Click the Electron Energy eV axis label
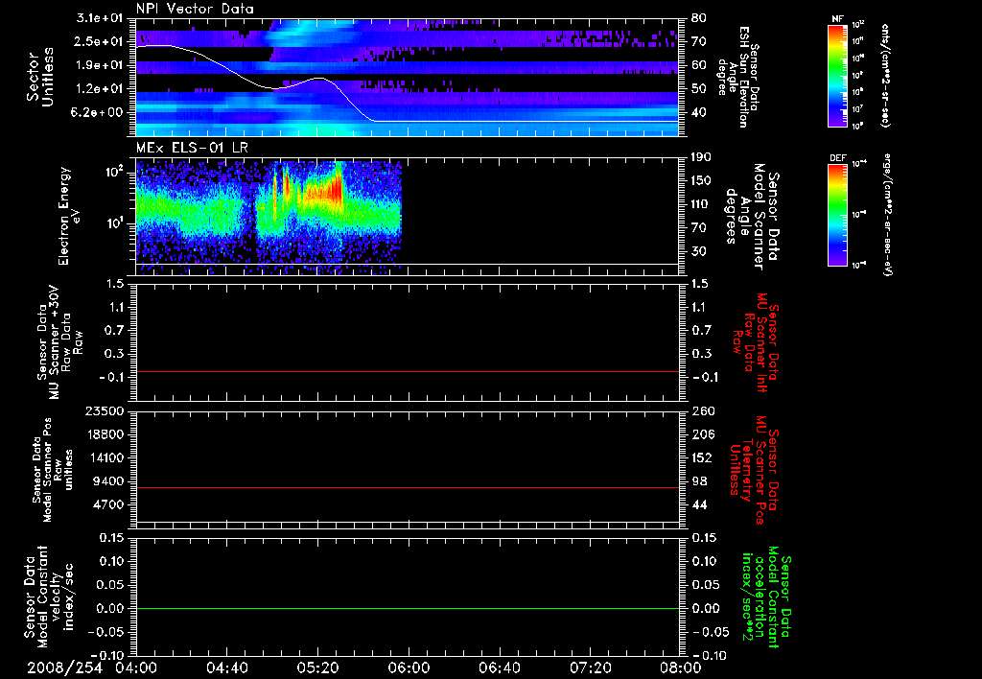982x679 pixels. [69, 216]
